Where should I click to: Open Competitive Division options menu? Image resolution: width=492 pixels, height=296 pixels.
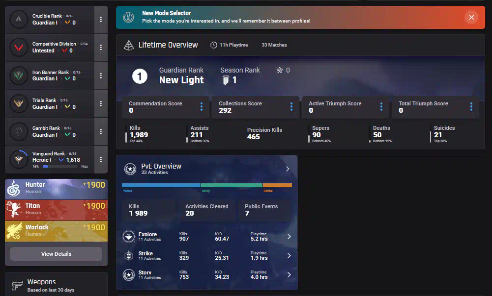pyautogui.click(x=101, y=47)
